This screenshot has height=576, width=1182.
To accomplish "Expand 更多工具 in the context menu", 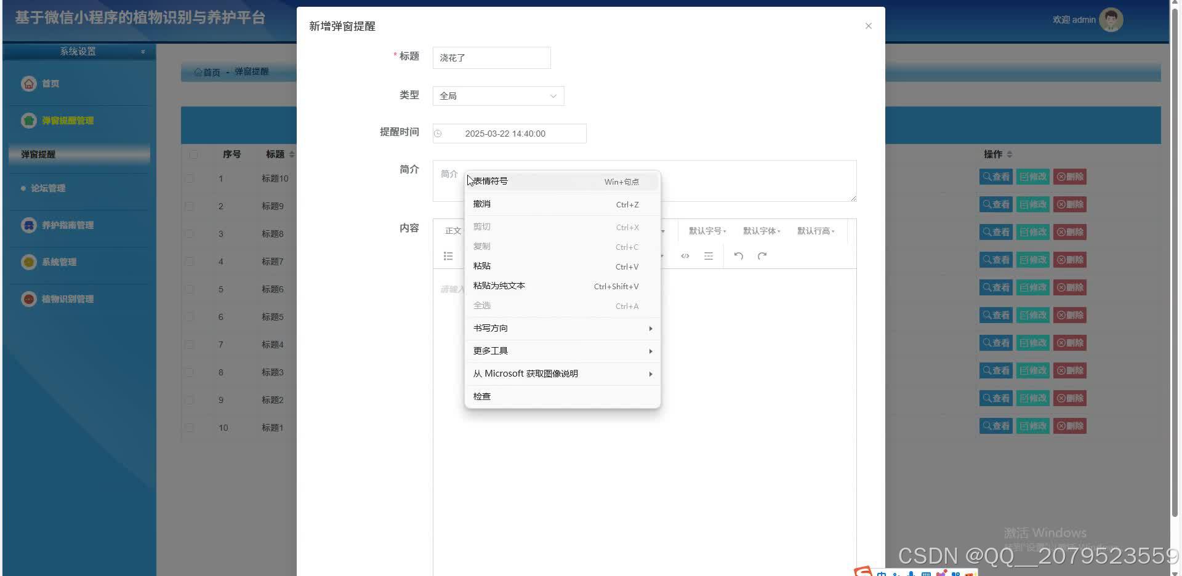I will pos(490,350).
